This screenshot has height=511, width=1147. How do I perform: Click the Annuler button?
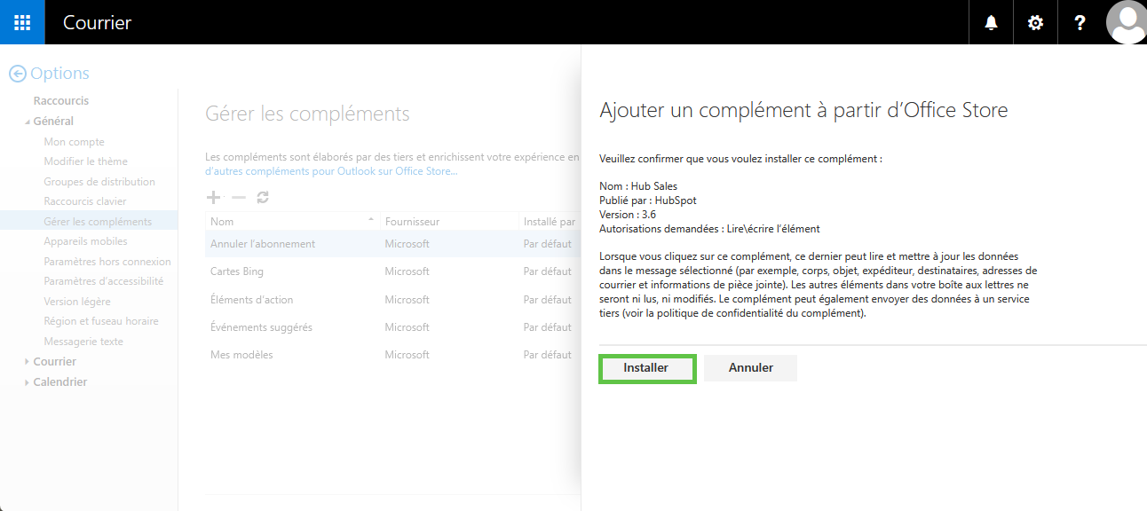pos(750,368)
